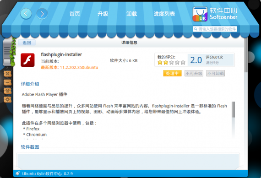Click the * Firefox list line

coord(31,129)
